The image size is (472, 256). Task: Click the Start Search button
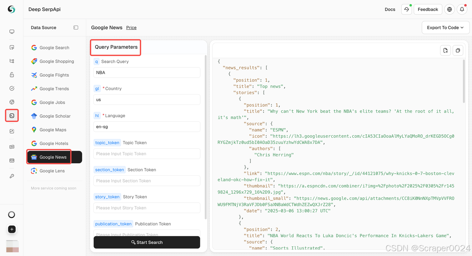(147, 242)
